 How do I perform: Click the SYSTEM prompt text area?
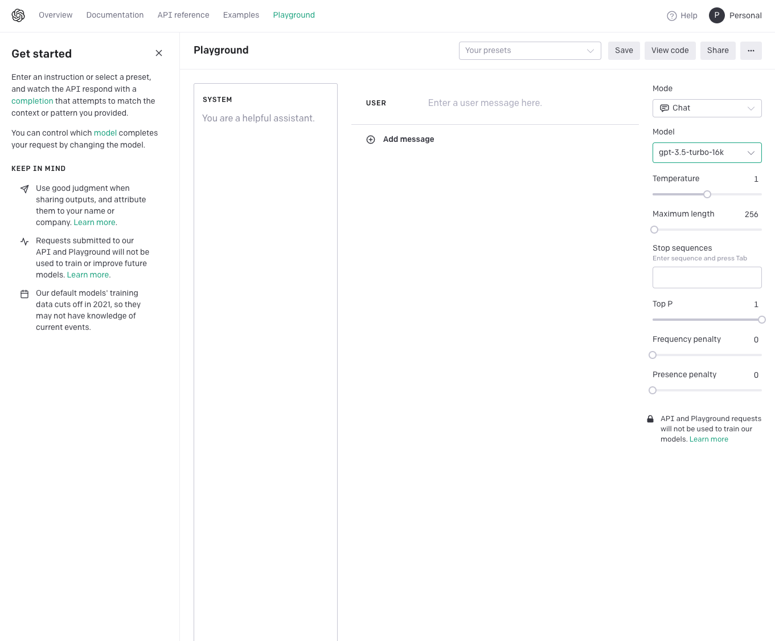[x=265, y=362]
